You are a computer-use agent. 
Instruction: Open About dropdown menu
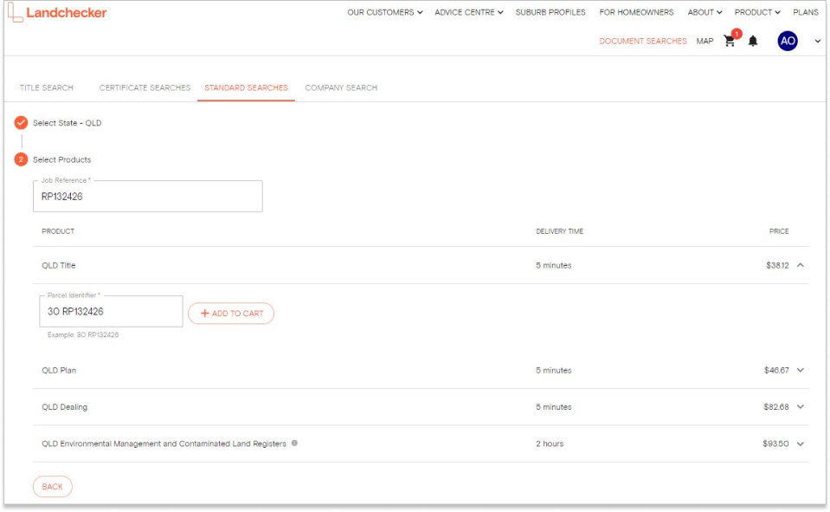click(x=705, y=12)
